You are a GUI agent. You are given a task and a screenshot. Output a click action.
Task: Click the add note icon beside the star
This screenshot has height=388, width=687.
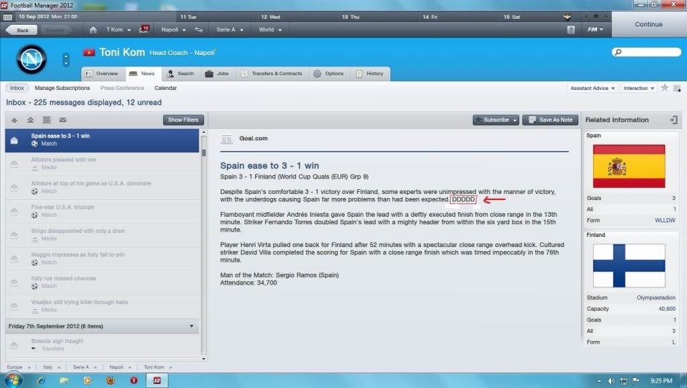(677, 88)
